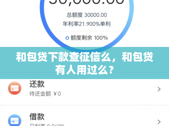169x126 pixels.
Task: Click the blue circular quota progress ring
Action: click(87, 25)
